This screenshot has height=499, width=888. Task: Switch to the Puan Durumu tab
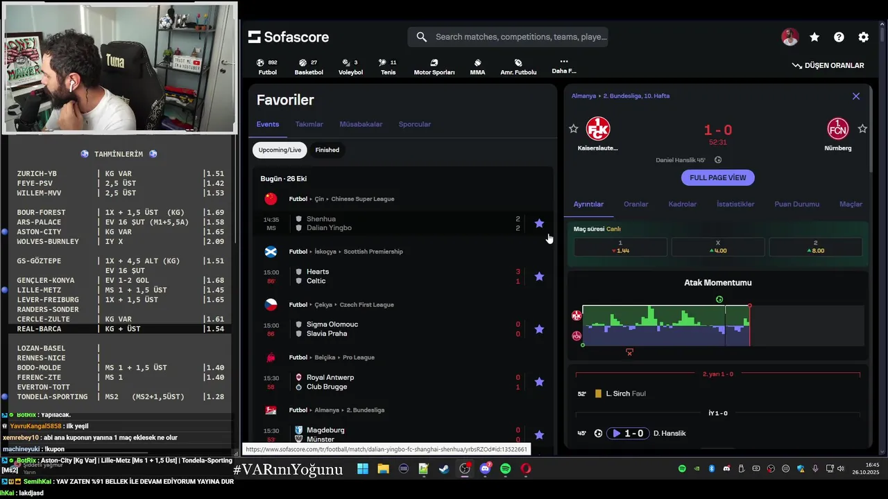(x=797, y=204)
